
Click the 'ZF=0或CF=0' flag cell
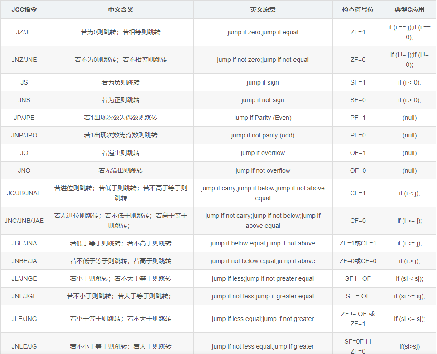click(358, 261)
